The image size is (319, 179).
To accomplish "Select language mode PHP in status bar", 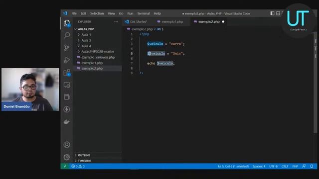I will coord(295,166).
